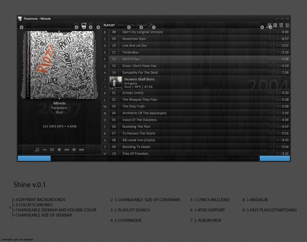Pause the current track
The height and width of the screenshot is (242, 307).
click(74, 150)
